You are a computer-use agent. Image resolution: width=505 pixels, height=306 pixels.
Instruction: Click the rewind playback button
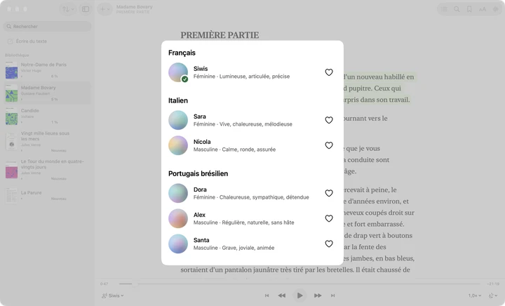pyautogui.click(x=282, y=295)
